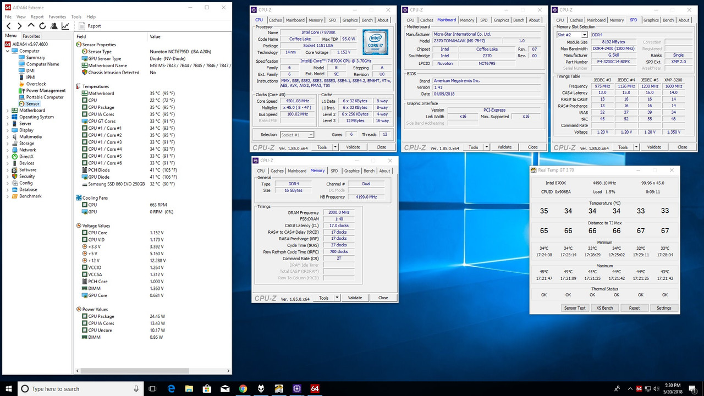Click Reset button in Real Temp
The width and height of the screenshot is (704, 396).
pyautogui.click(x=634, y=308)
